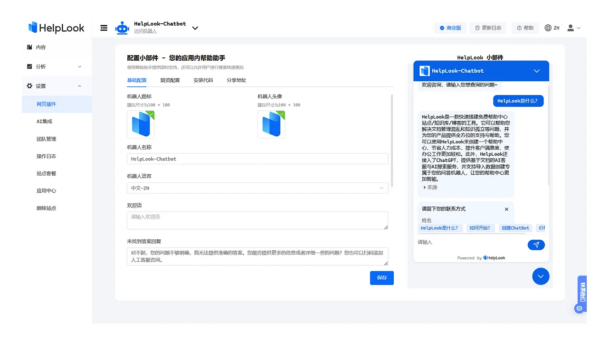Click the configuration form scrollbar
Screen dimensions: 608x342
[392, 141]
